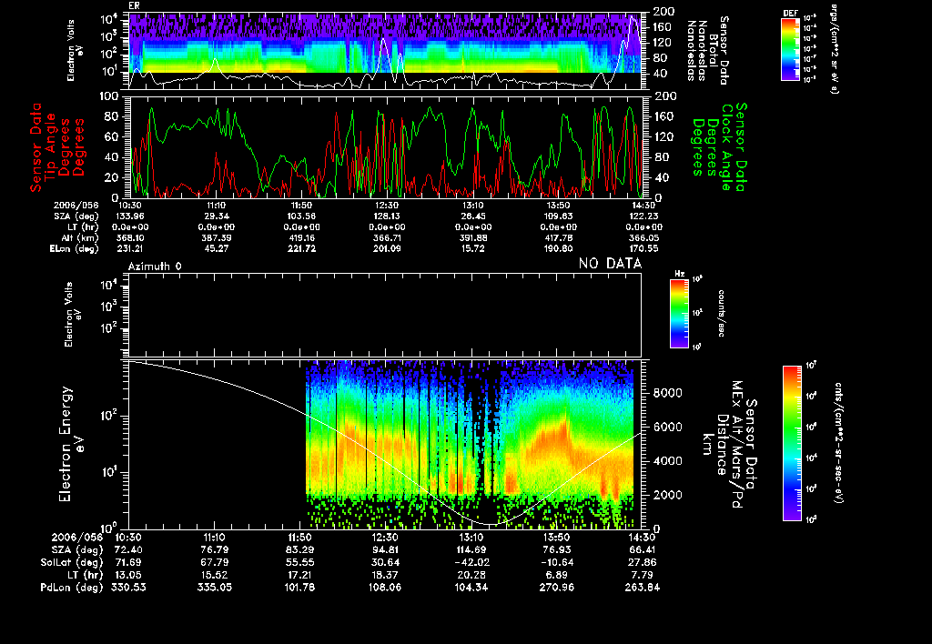Select ELon value 221.72
Viewport: 932px width, 644px height.
[x=301, y=249]
